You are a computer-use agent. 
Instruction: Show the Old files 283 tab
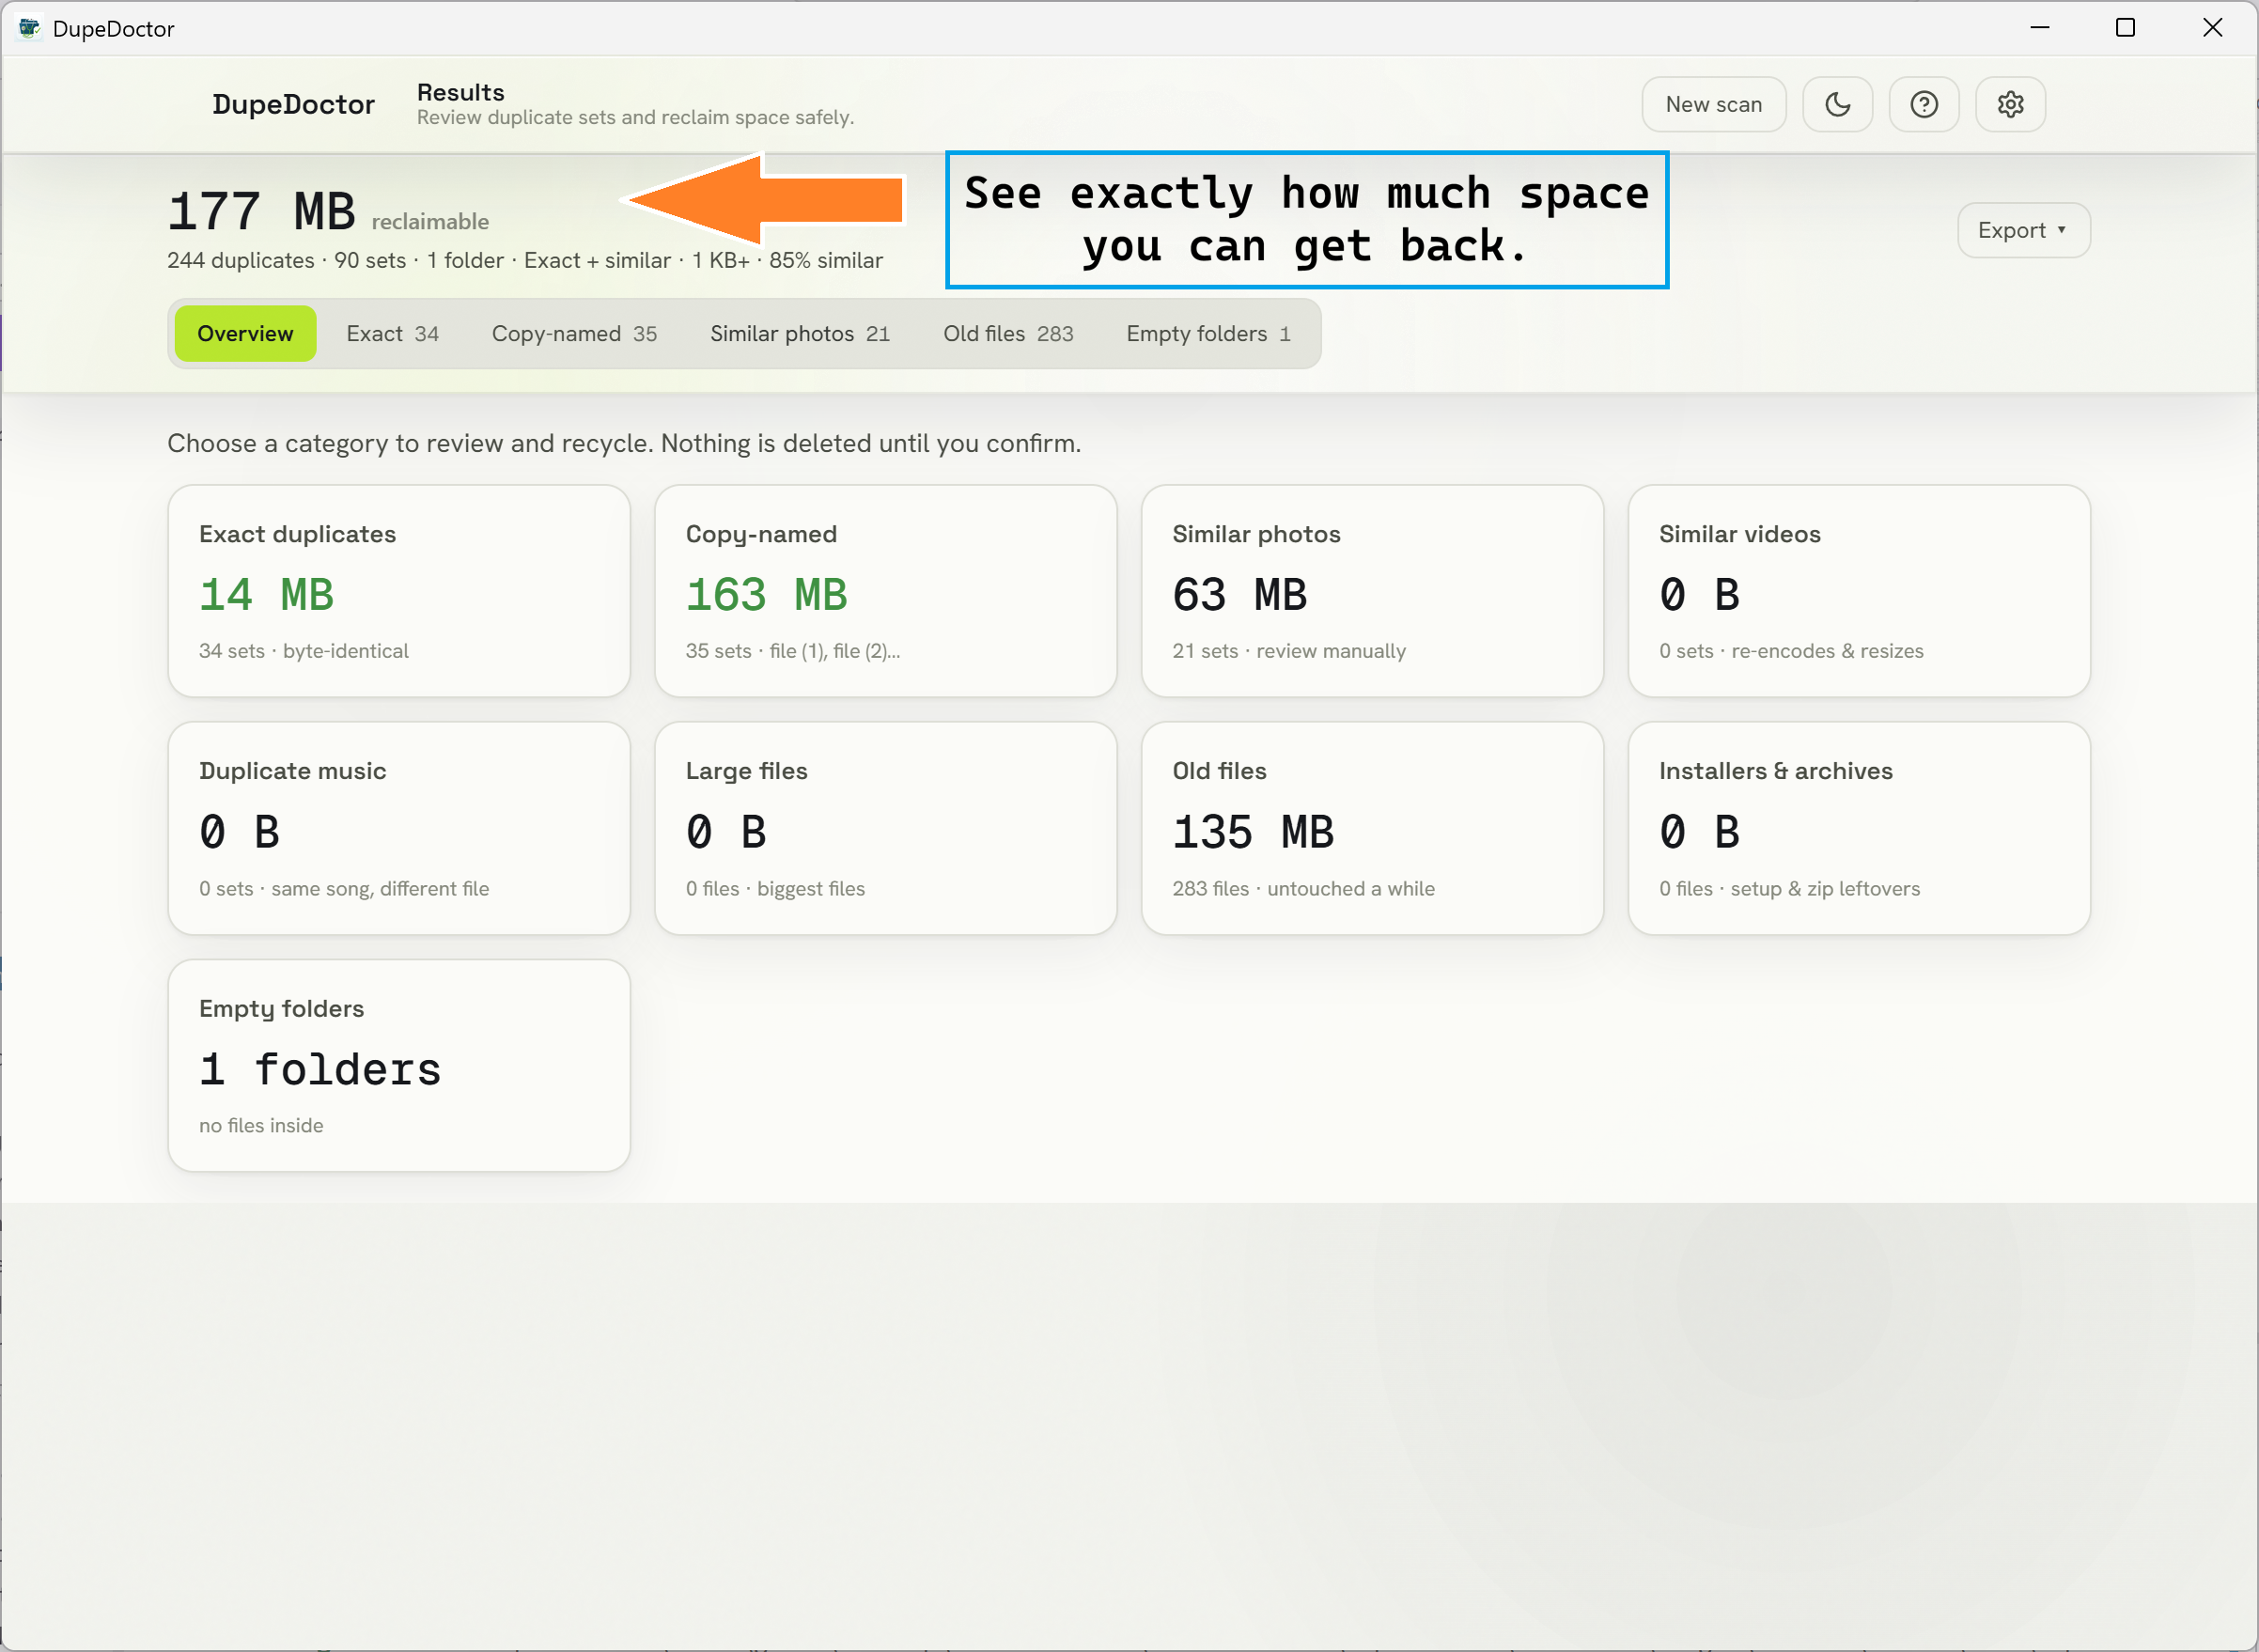click(x=1008, y=333)
